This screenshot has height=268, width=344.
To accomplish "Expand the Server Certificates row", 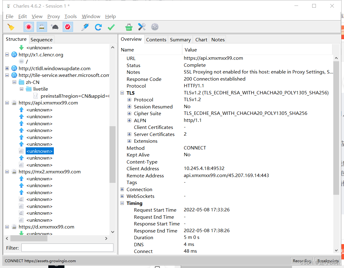I will click(129, 134).
